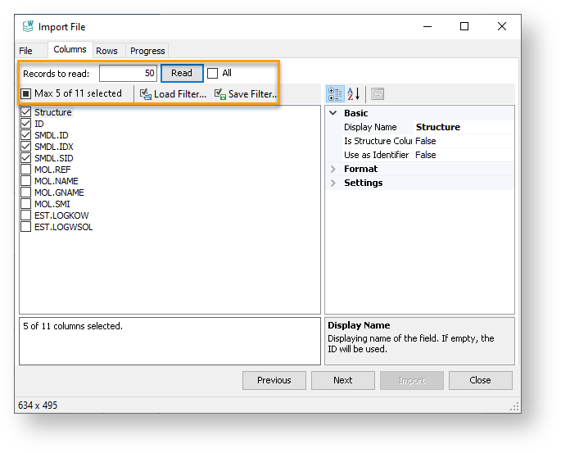The height and width of the screenshot is (453, 561).
Task: Click the Records to read input field
Action: click(128, 74)
